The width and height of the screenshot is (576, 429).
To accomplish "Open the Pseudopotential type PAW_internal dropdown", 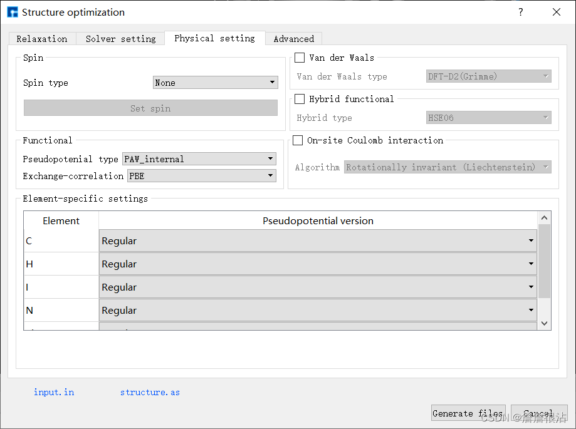I will [199, 159].
